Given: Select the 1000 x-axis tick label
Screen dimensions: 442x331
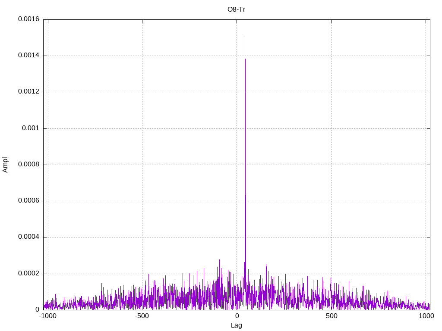Looking at the screenshot, I should [x=426, y=316].
